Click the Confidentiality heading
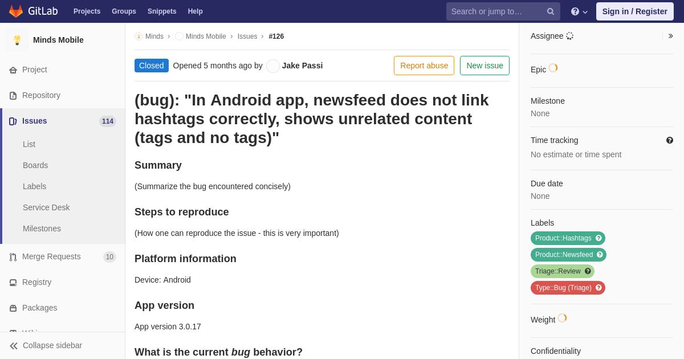 (x=556, y=351)
